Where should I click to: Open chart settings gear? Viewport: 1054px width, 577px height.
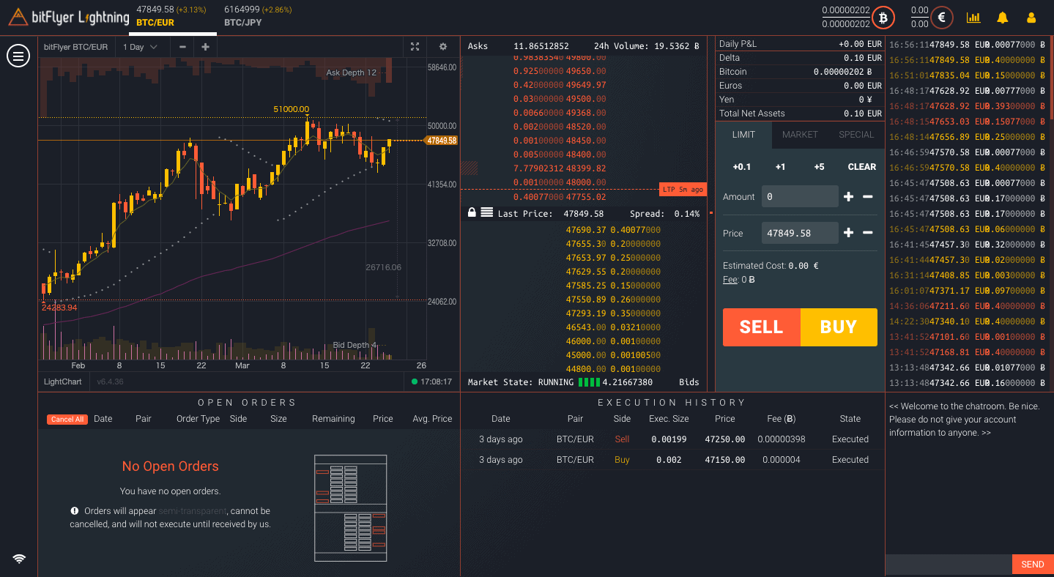click(x=443, y=47)
